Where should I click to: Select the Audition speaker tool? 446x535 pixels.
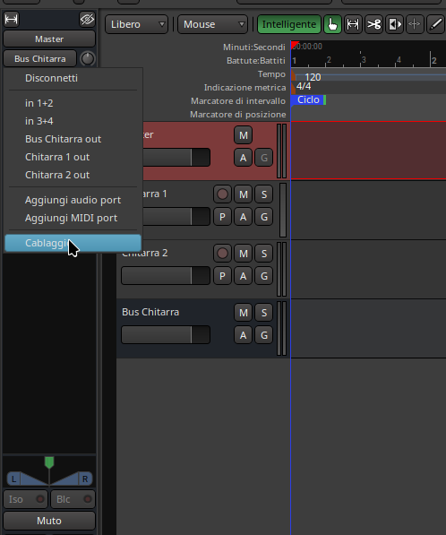395,24
